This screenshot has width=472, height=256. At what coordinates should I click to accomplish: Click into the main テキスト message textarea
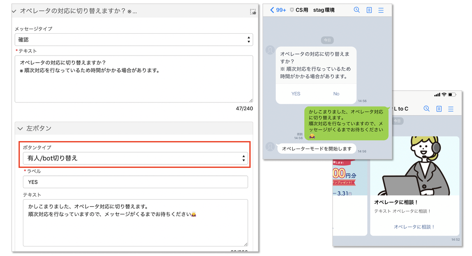click(x=134, y=79)
